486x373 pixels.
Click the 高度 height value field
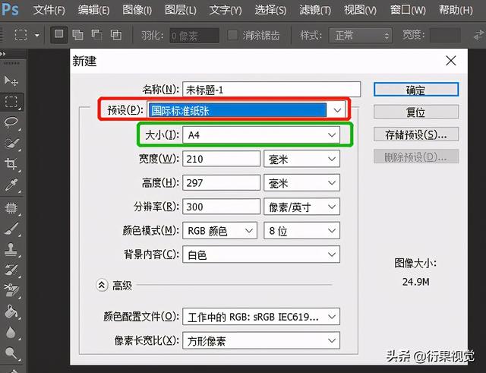click(x=221, y=182)
